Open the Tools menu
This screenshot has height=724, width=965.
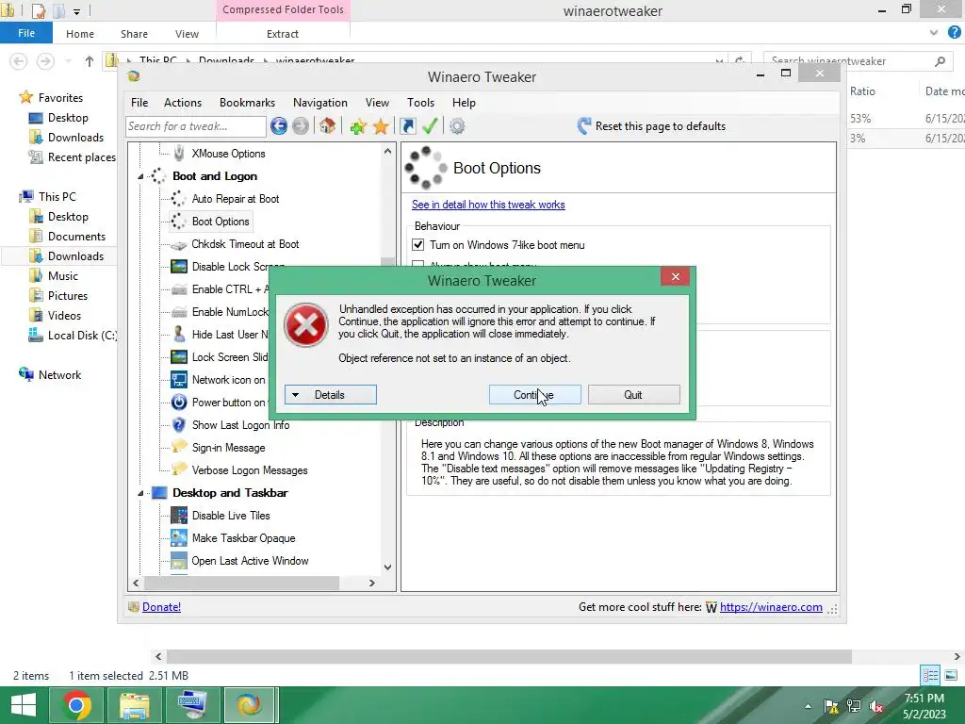(421, 103)
